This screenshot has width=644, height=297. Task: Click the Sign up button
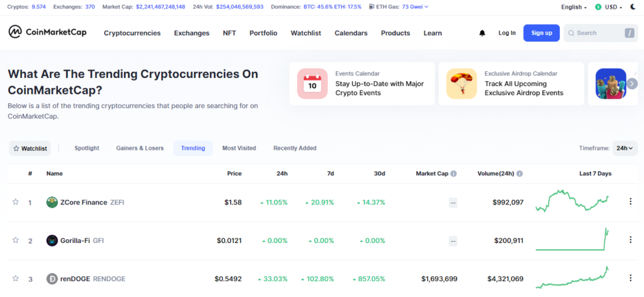point(541,33)
